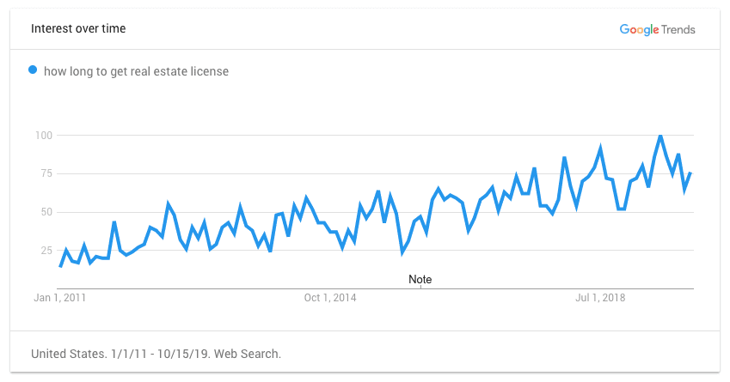Viewport: 730px width, 382px height.
Task: Click the 100 value on the y-axis
Action: (44, 136)
